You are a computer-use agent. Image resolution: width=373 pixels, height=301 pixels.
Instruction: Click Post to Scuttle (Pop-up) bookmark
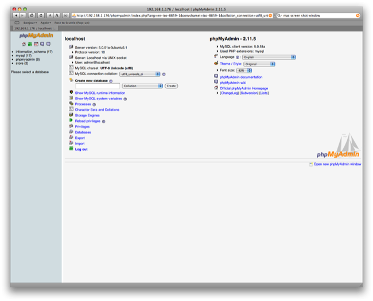coord(72,23)
